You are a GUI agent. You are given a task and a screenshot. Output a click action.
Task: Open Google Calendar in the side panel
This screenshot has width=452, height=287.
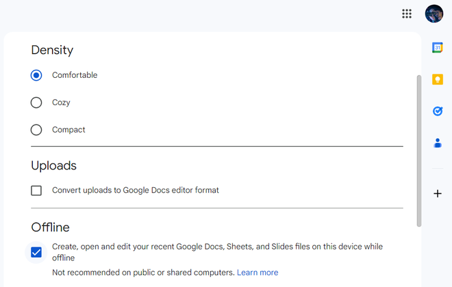point(438,48)
